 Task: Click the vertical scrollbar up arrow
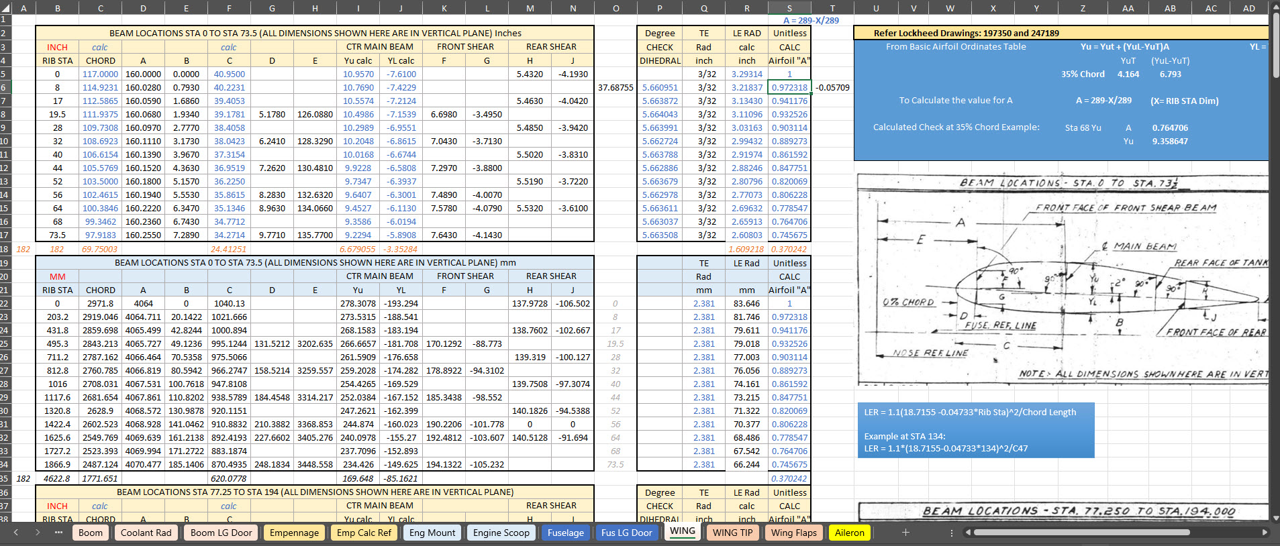tap(1275, 7)
